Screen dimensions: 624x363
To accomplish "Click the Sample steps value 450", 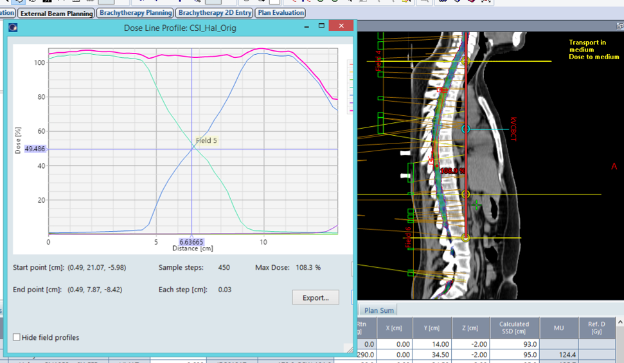I will click(224, 267).
